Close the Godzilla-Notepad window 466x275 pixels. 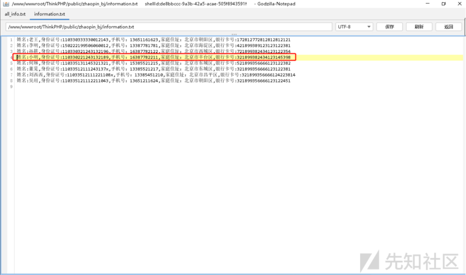point(460,3)
